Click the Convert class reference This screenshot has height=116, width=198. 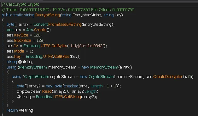tap(41, 25)
